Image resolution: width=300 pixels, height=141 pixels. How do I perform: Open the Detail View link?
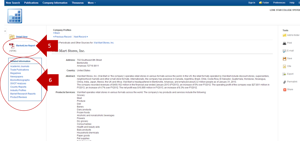[21, 36]
